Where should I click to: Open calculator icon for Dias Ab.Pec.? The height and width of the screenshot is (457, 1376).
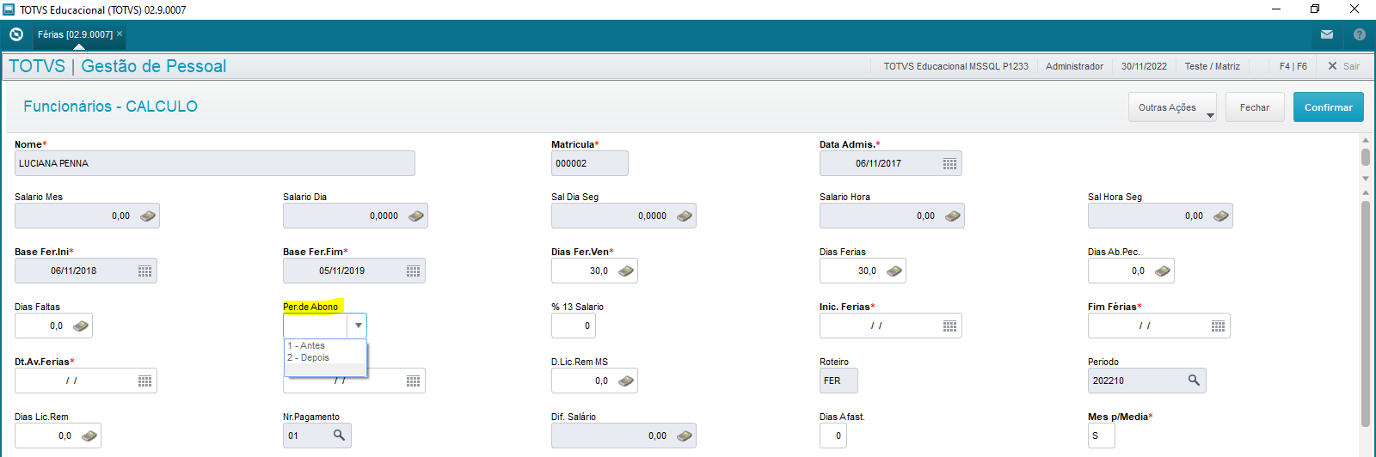[x=1163, y=271]
